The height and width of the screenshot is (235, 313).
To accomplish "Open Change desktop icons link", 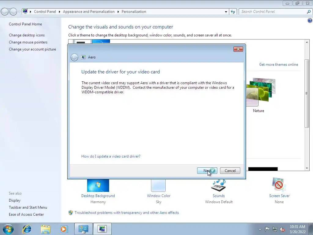I will [27, 35].
